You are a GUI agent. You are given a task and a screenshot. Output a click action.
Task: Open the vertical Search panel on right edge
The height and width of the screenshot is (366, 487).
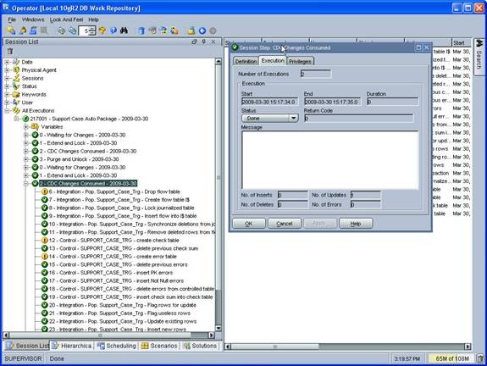(x=479, y=56)
